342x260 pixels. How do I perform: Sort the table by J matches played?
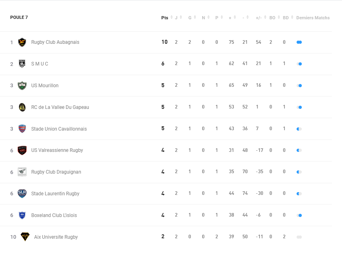(x=176, y=18)
